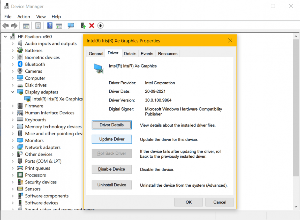Switch to the Details tab
The height and width of the screenshot is (220, 300).
(130, 53)
